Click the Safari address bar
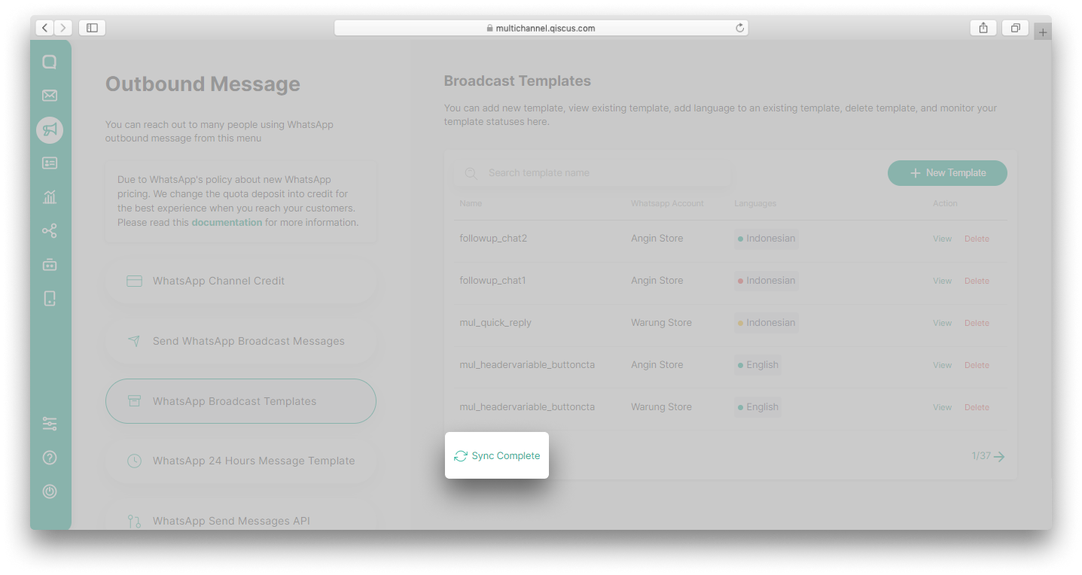The width and height of the screenshot is (1082, 575). tap(541, 28)
